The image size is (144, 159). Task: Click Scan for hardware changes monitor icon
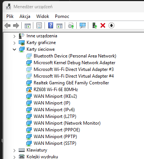(x=83, y=25)
